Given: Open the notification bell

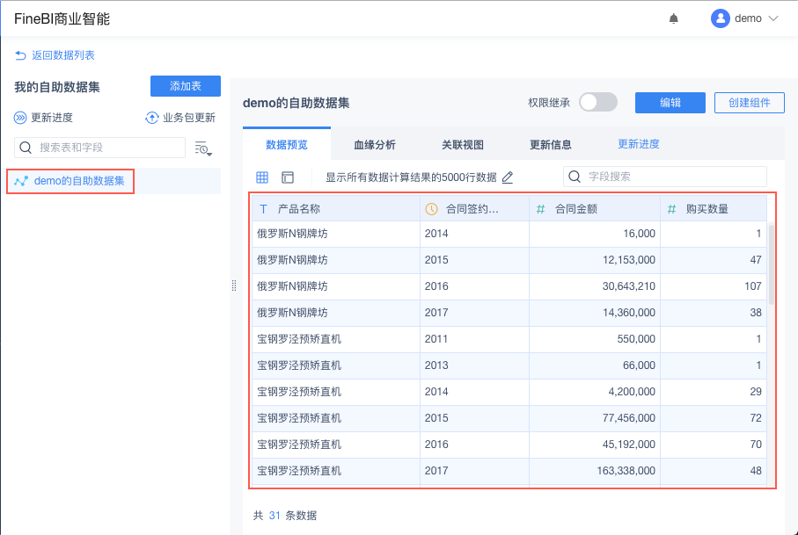Looking at the screenshot, I should [673, 18].
